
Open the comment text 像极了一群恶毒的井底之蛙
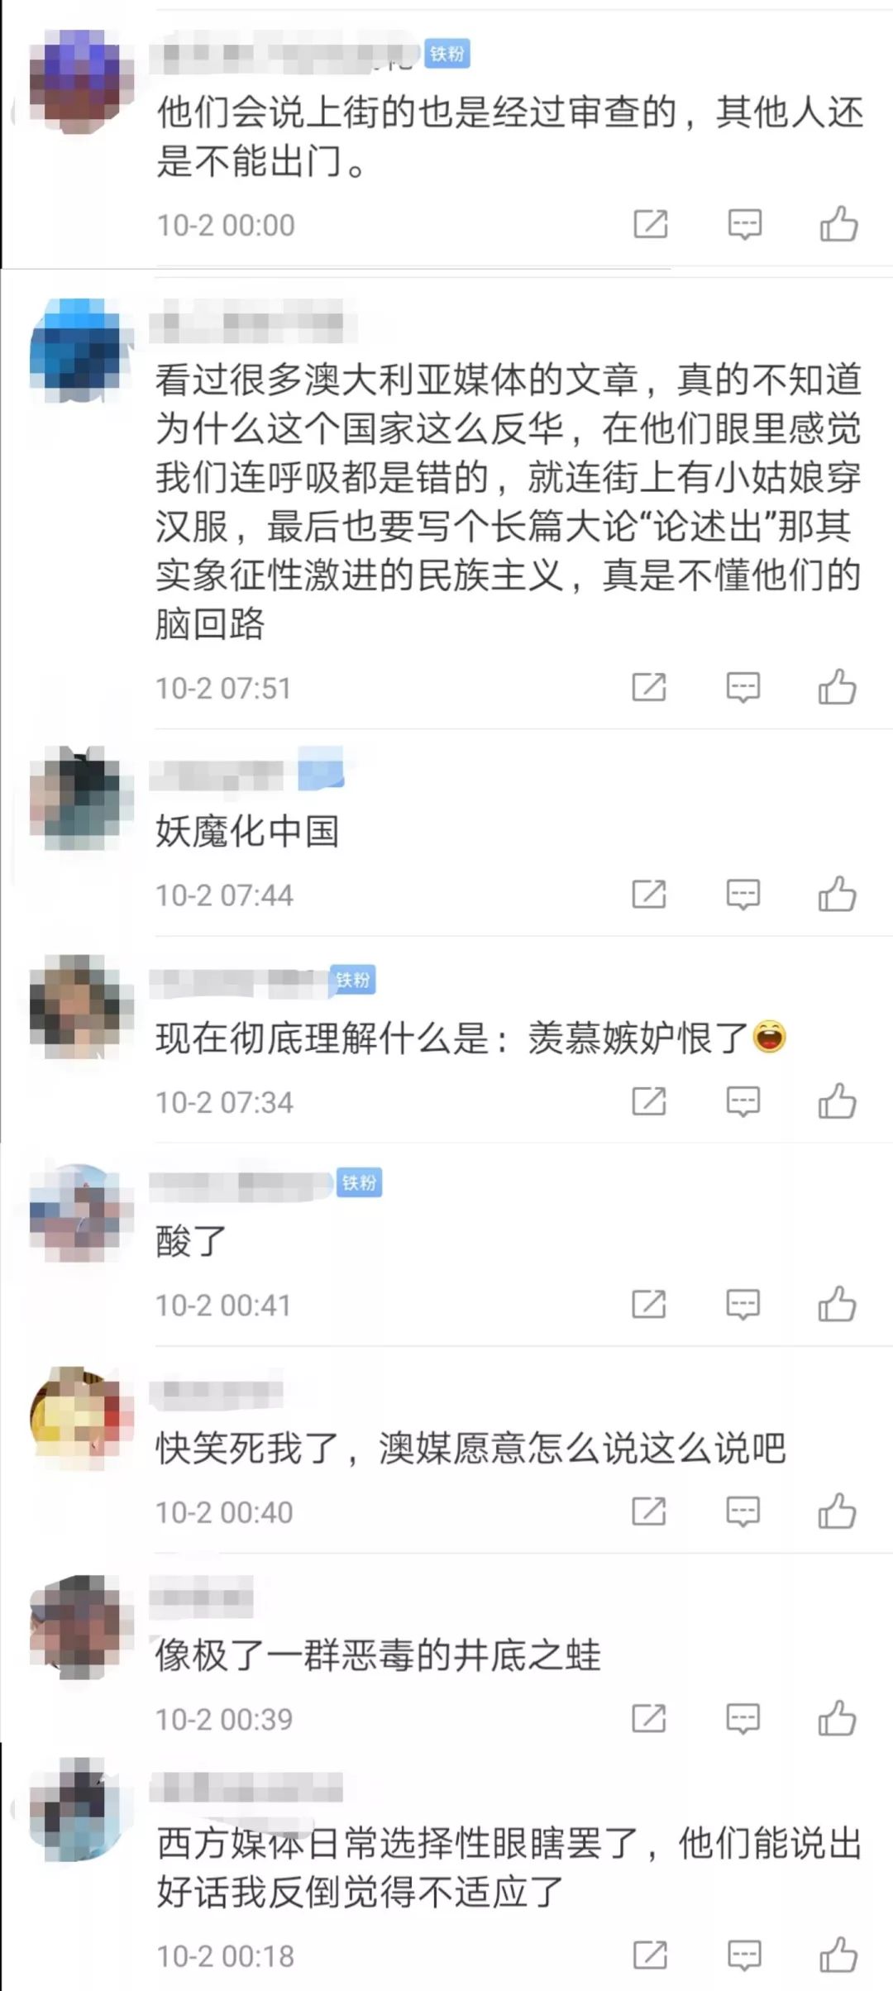point(378,1654)
